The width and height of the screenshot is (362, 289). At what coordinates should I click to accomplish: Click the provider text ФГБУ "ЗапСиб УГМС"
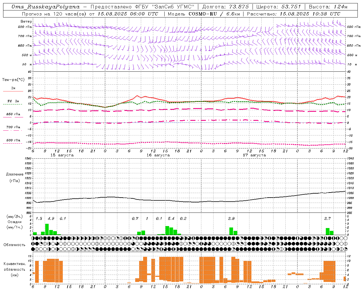165,7
